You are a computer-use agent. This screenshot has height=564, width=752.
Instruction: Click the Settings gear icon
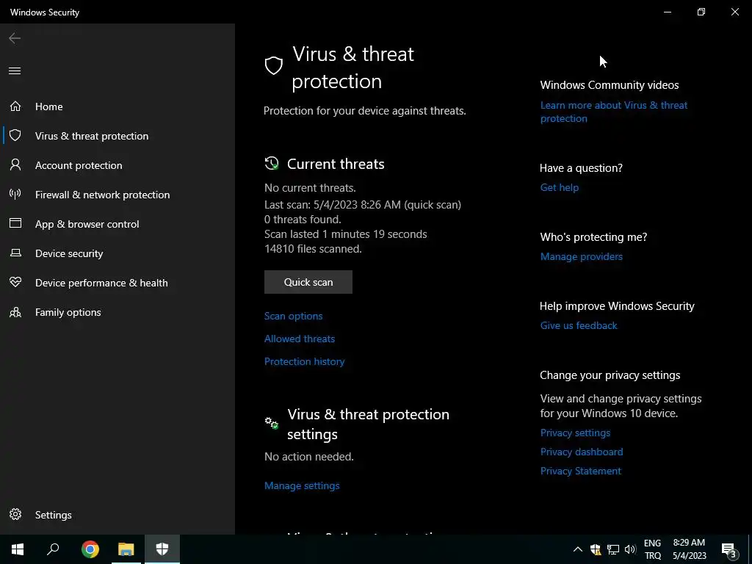pyautogui.click(x=15, y=514)
